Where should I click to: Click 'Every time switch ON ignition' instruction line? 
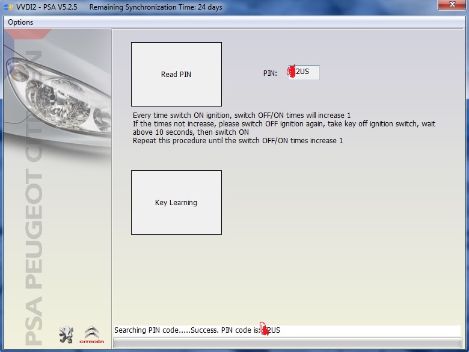[241, 116]
